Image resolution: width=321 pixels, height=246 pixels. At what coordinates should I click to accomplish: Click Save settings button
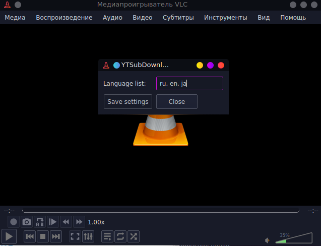click(128, 102)
